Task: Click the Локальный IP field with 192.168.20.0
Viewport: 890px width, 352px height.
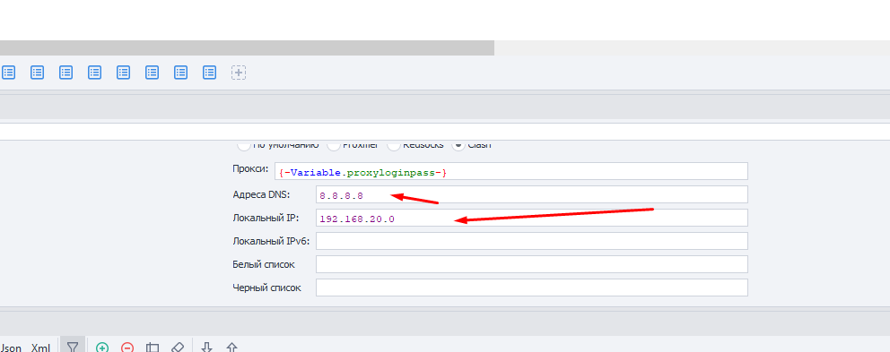Action: coord(532,218)
